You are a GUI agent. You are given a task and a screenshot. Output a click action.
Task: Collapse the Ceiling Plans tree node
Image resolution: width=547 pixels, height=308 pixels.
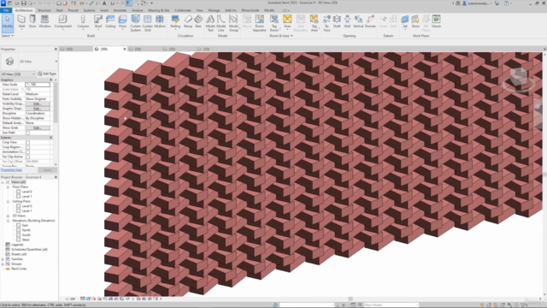click(8, 202)
